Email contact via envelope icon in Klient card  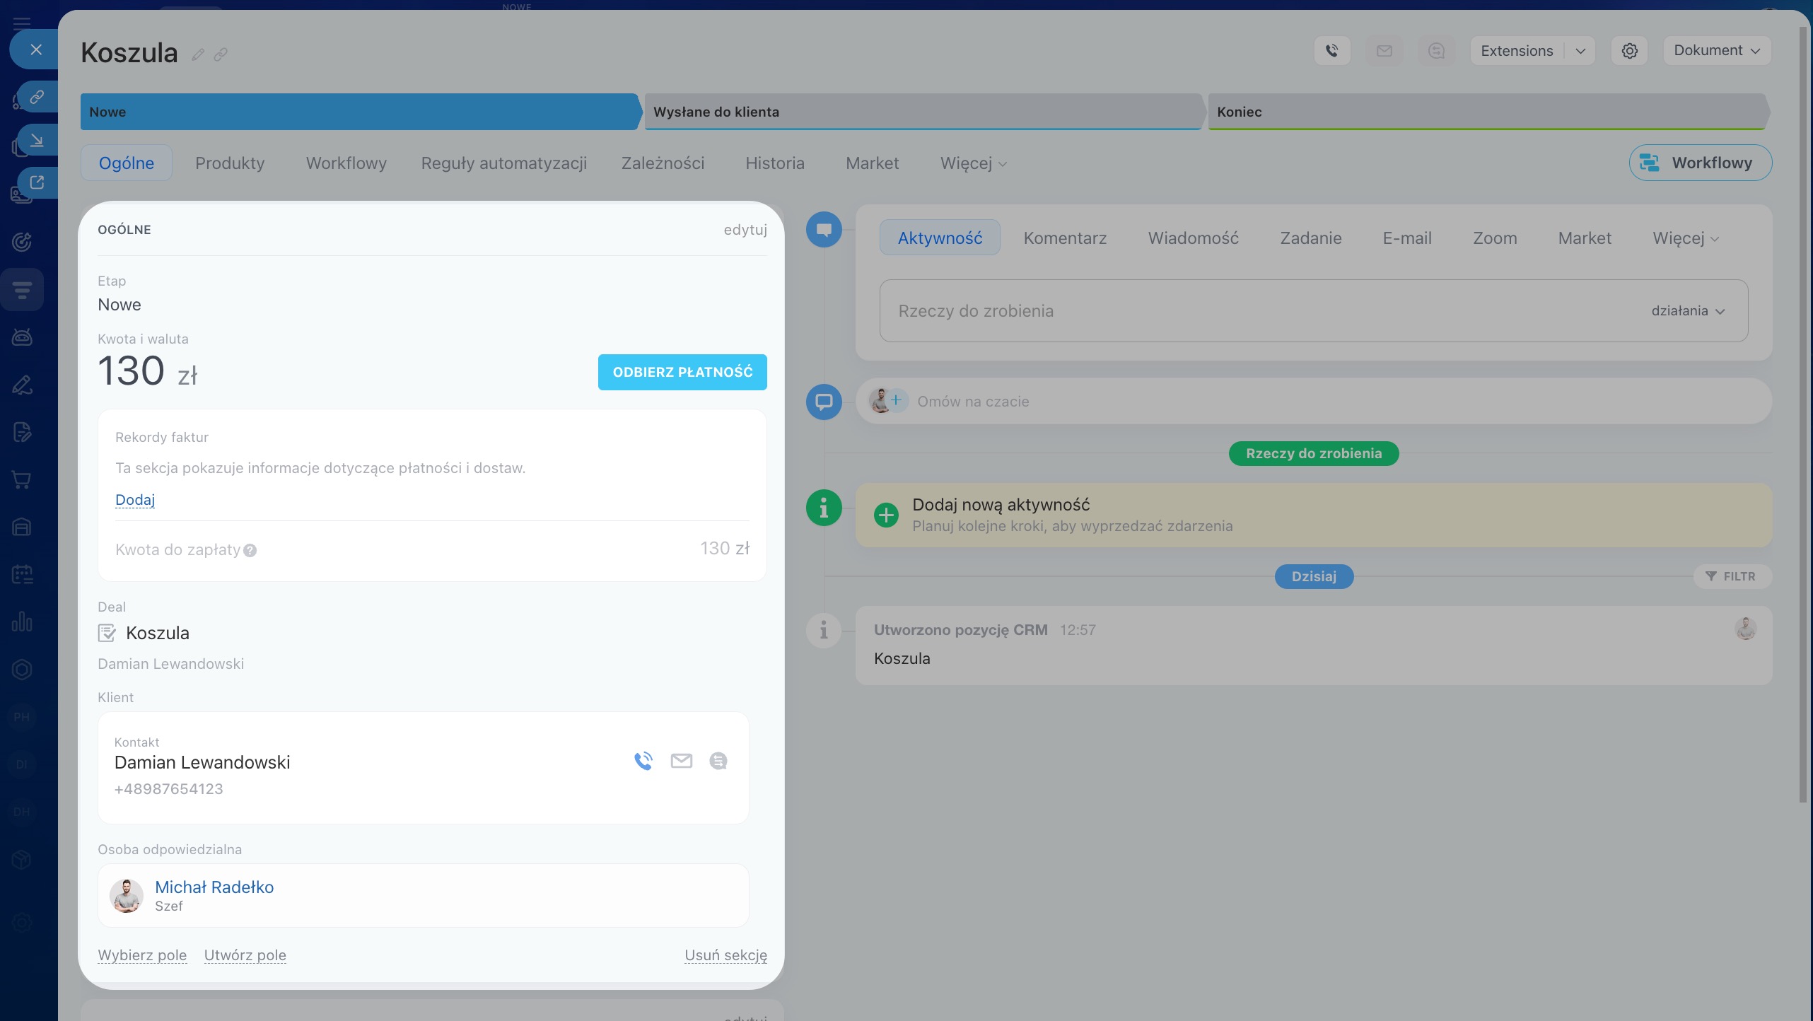[x=681, y=761]
